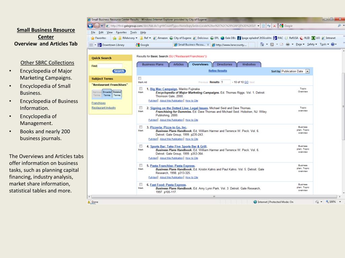Image resolution: width=345 pixels, height=258 pixels.
Task: Click the Restaurant Industry subject term link
Action: point(104,107)
